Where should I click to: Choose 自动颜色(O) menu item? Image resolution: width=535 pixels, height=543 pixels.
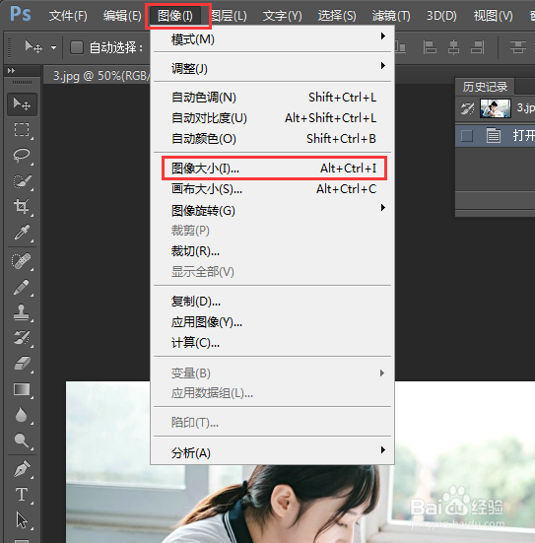(272, 139)
